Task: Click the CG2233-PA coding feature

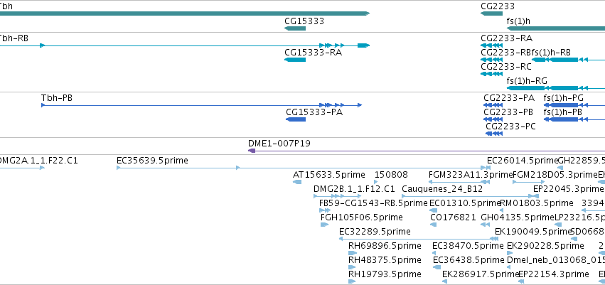Action: coord(493,105)
